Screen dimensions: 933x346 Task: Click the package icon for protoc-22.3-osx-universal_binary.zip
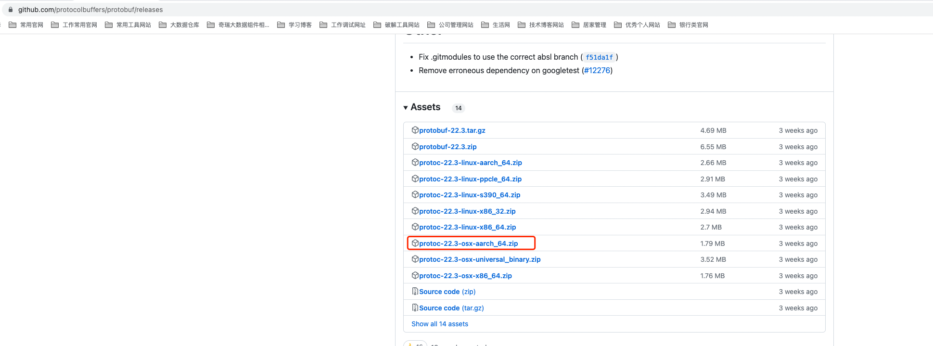coord(415,259)
